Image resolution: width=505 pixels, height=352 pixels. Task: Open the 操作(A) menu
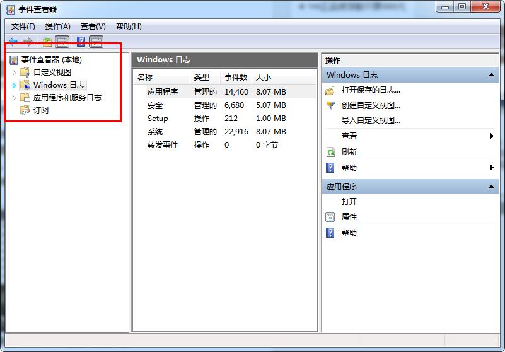(57, 26)
